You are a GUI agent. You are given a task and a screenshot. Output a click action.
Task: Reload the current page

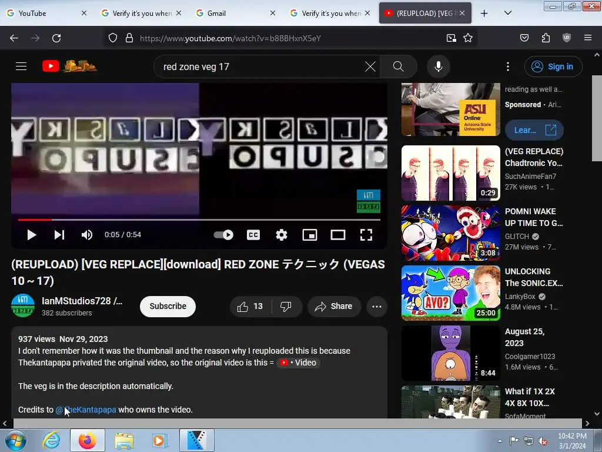click(x=56, y=38)
